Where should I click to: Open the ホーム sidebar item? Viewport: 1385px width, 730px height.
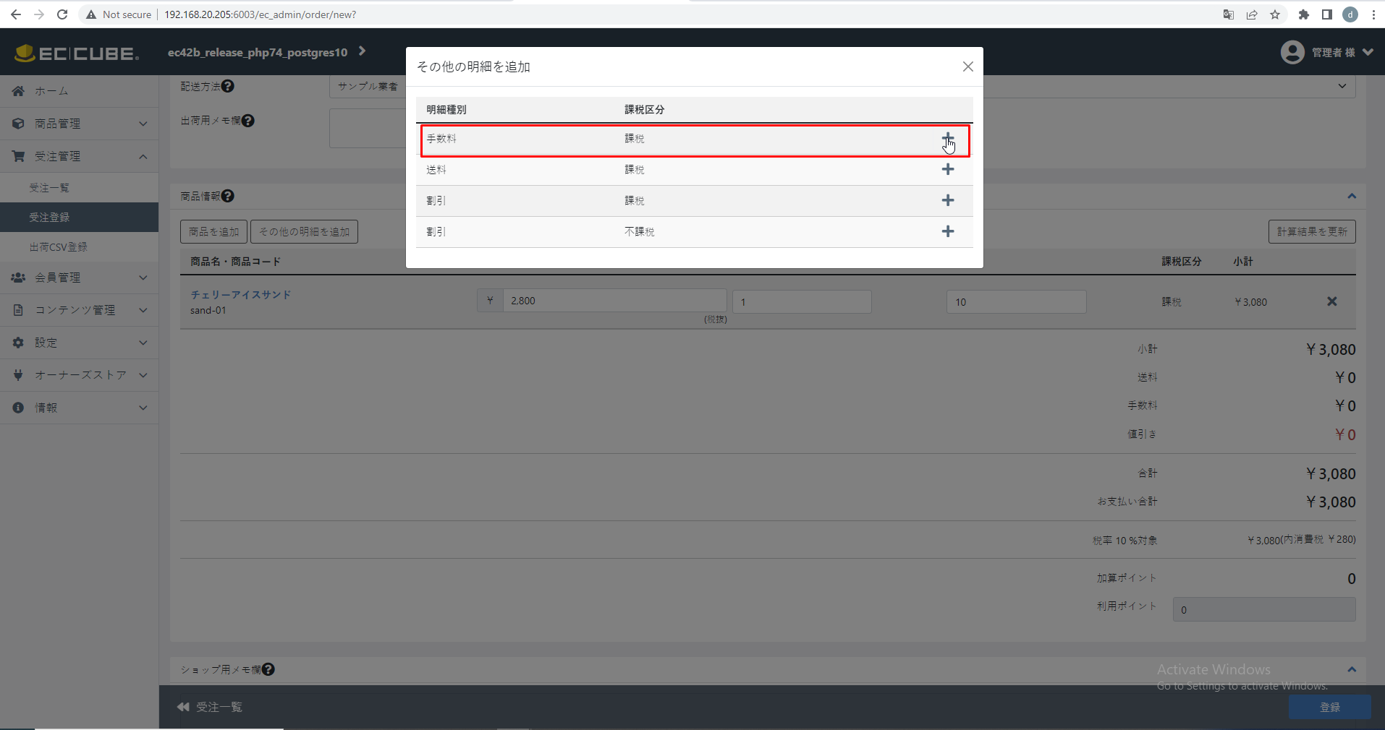[x=79, y=91]
